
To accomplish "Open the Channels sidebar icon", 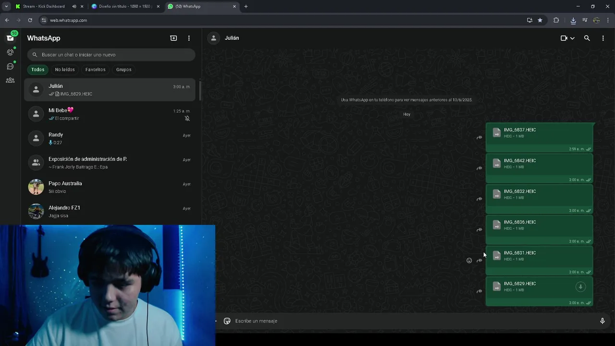I will (10, 66).
